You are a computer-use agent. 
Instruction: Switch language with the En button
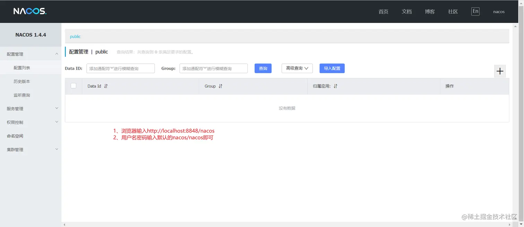tap(475, 11)
